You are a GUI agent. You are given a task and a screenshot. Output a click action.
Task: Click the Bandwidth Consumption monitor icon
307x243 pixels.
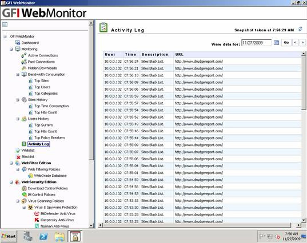pyautogui.click(x=24, y=74)
